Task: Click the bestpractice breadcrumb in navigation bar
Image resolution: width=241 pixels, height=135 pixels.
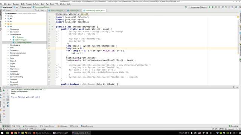Action: pyautogui.click(x=25, y=7)
